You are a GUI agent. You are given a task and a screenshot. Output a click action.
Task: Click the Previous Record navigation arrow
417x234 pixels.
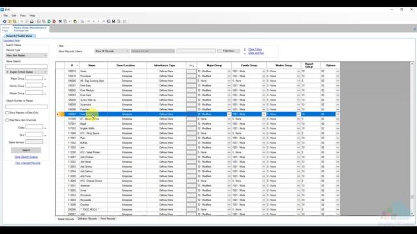click(x=94, y=21)
